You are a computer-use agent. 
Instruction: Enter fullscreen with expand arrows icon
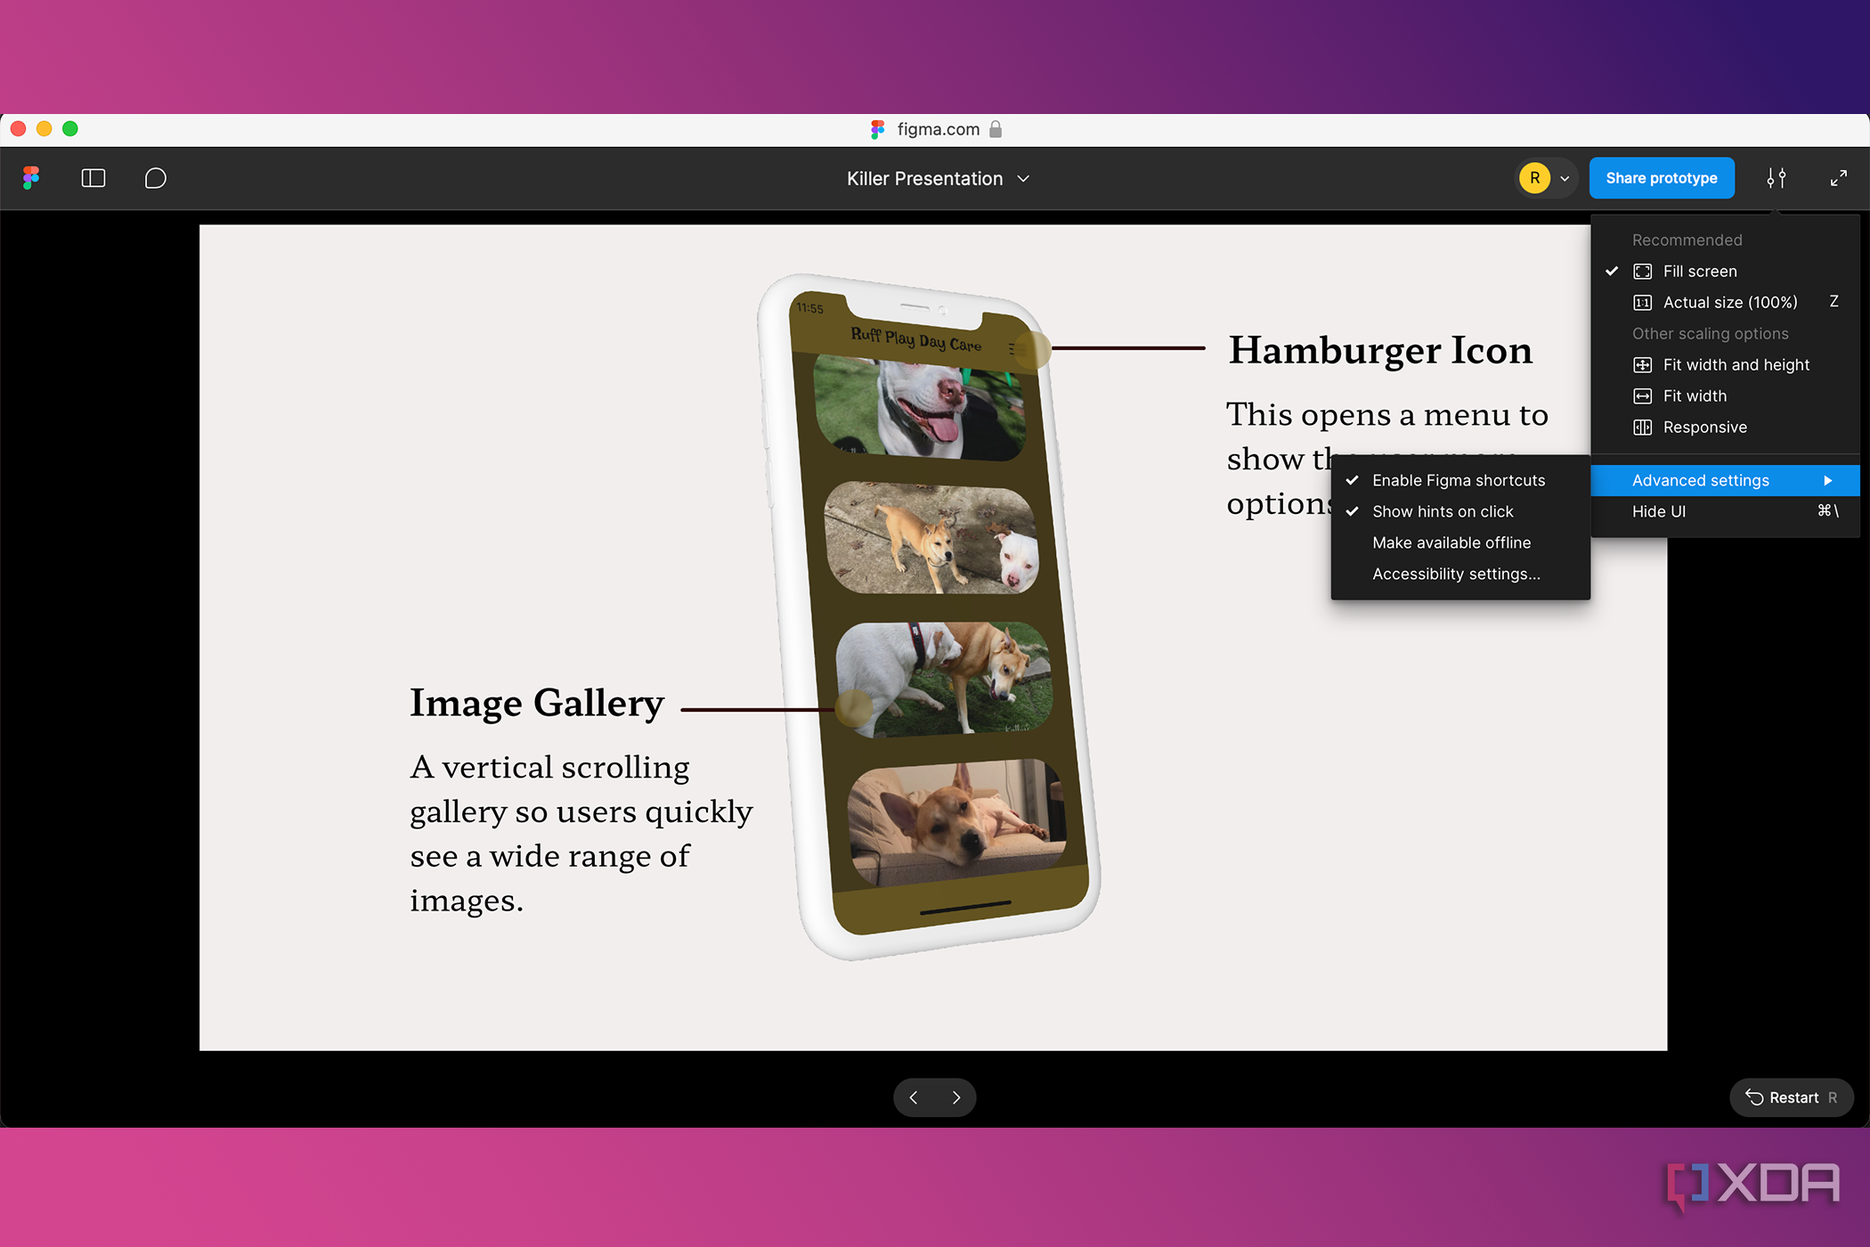pyautogui.click(x=1838, y=178)
